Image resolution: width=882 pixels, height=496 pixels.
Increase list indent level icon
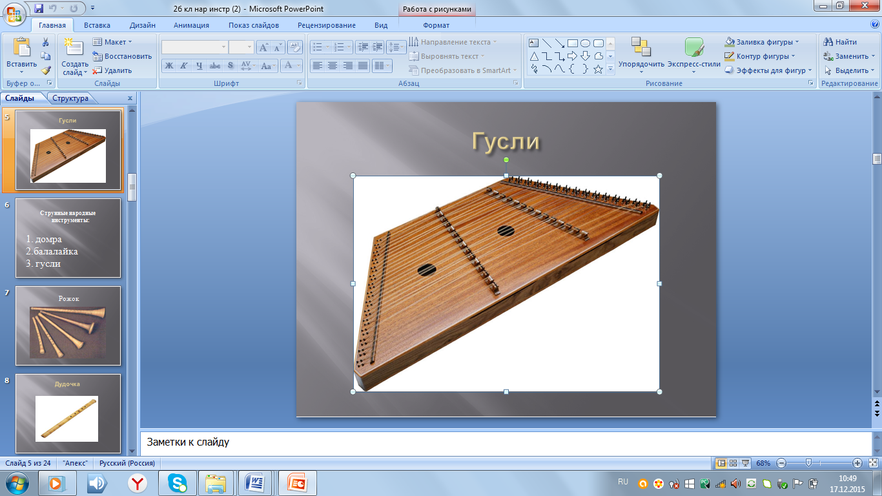[377, 47]
